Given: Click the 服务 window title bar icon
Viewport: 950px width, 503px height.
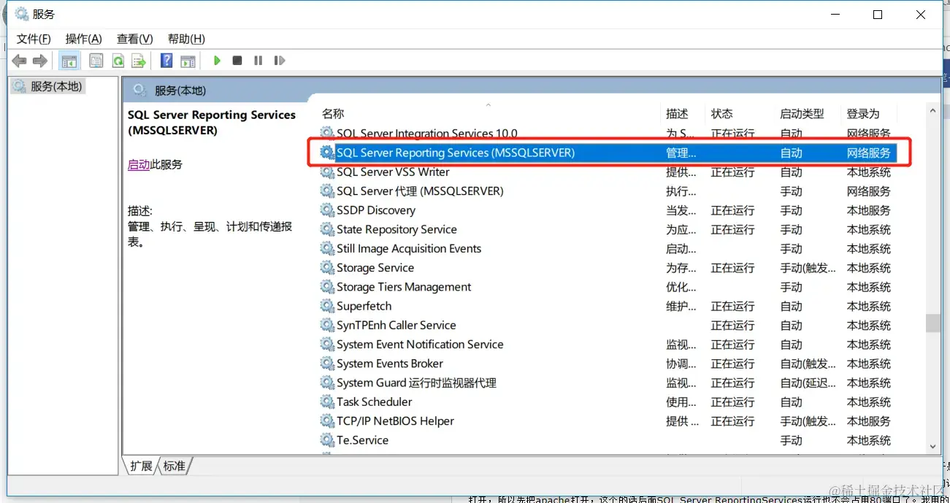Looking at the screenshot, I should tap(22, 14).
